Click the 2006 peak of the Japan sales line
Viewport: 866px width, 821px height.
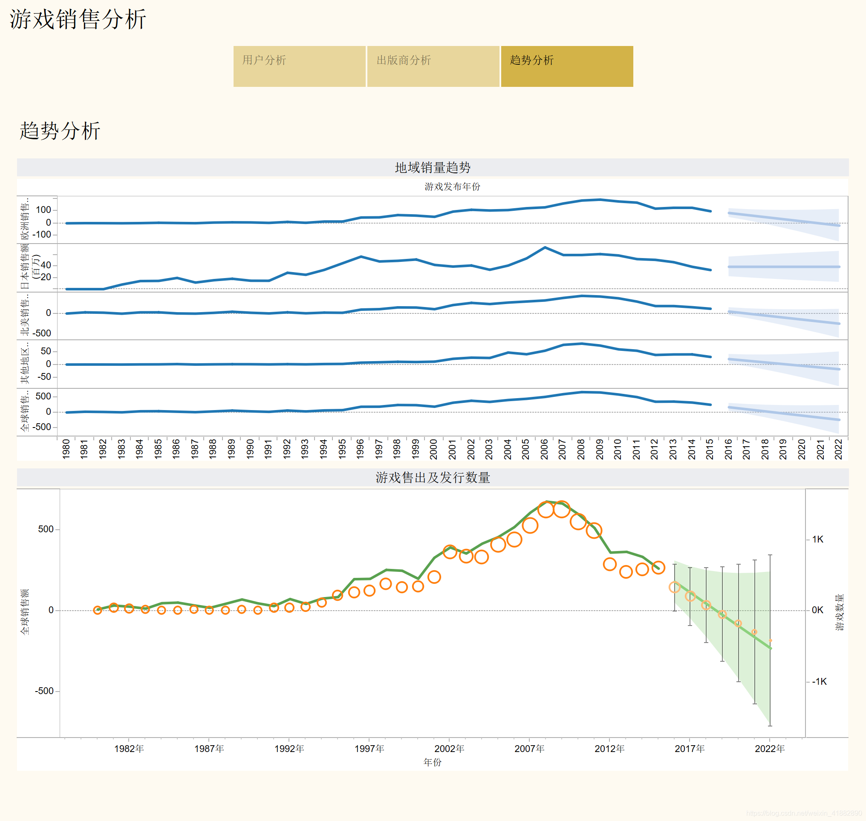545,248
